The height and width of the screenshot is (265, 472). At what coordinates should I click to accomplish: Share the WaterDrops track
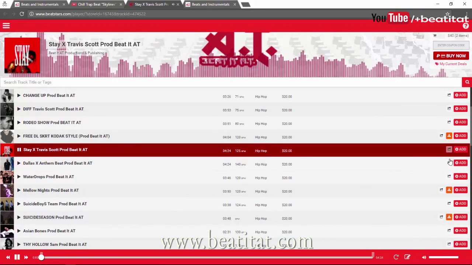(449, 176)
